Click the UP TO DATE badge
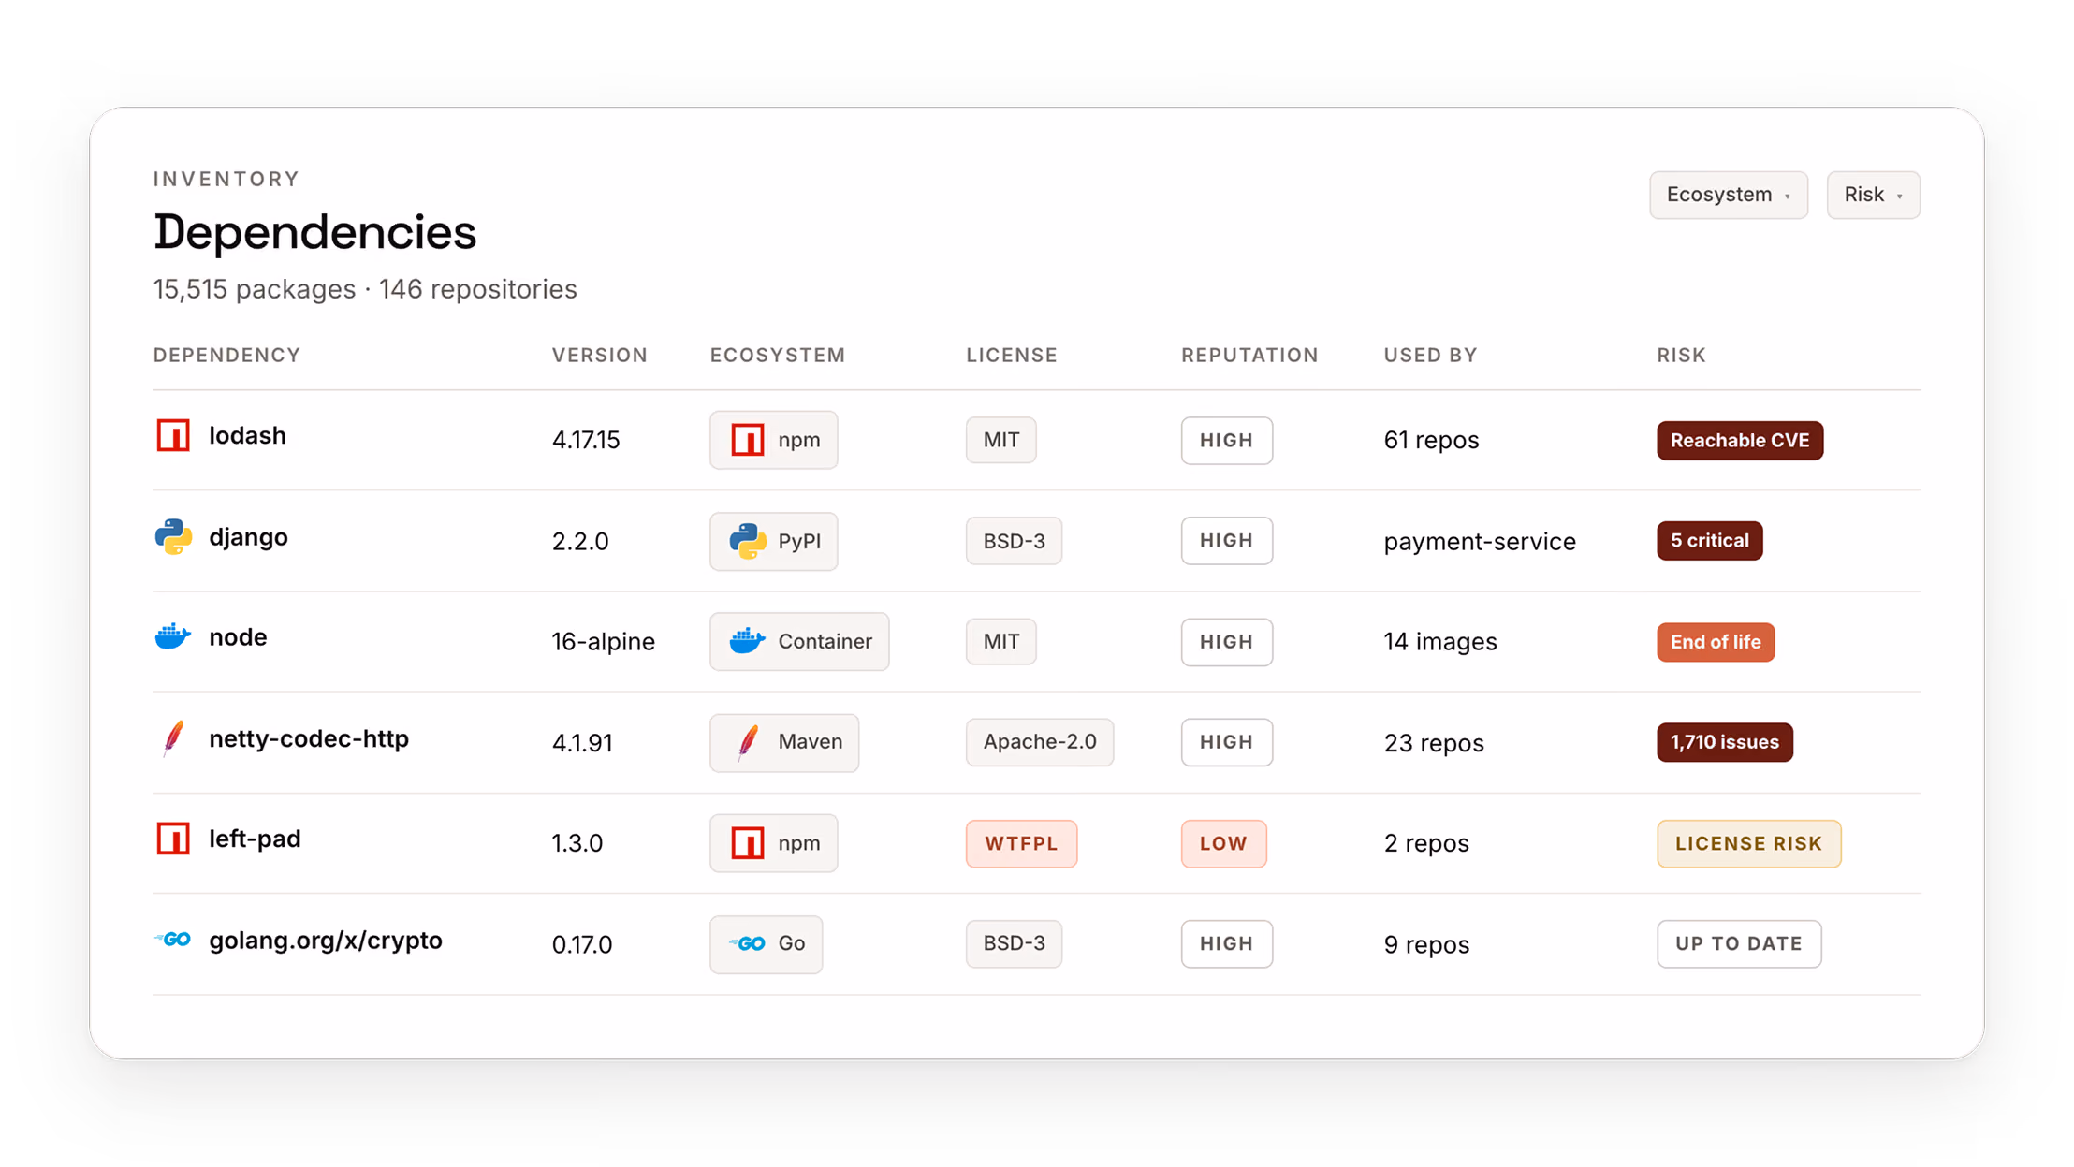Viewport: 2074px width, 1167px height. pos(1739,943)
